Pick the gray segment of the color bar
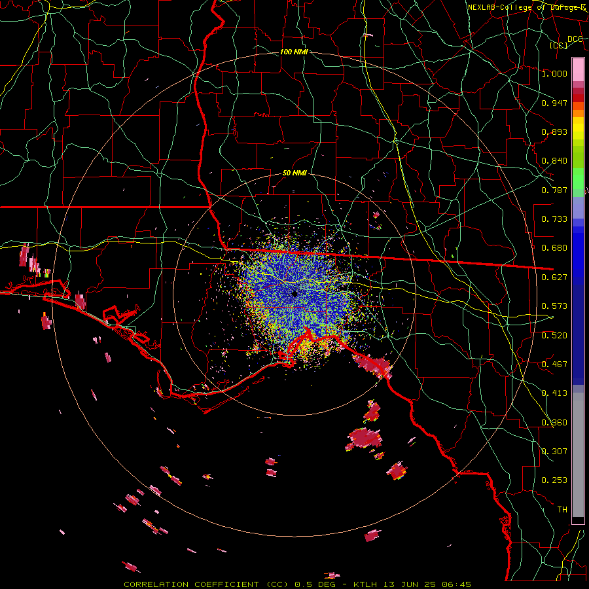Image resolution: width=589 pixels, height=589 pixels. pos(578,455)
